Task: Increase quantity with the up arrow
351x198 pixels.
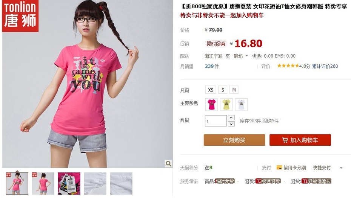Action: [x=231, y=117]
